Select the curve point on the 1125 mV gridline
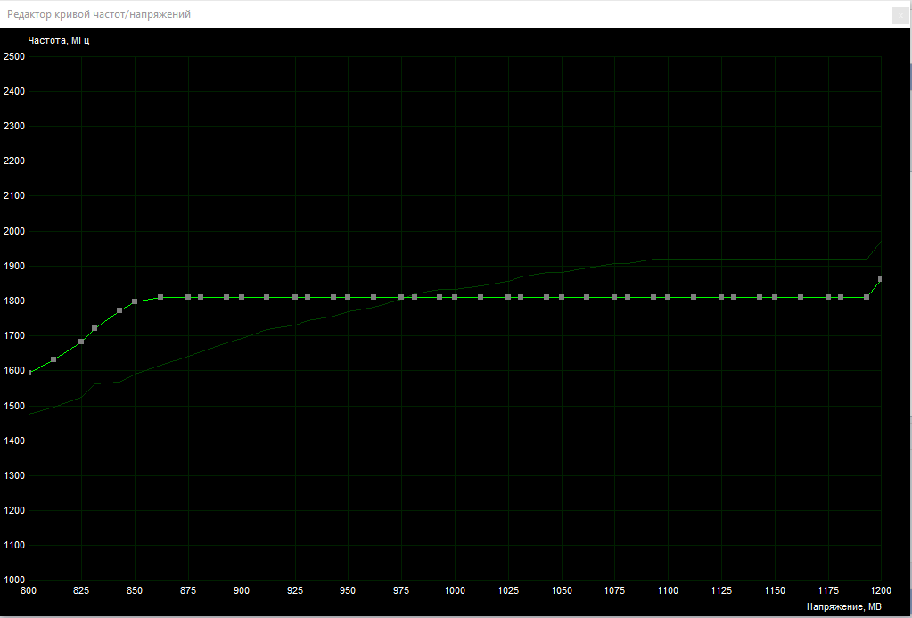 tap(721, 297)
